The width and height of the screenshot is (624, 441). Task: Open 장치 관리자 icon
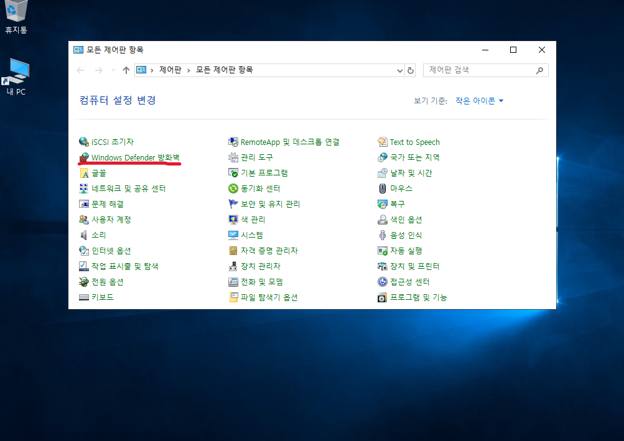(x=233, y=266)
